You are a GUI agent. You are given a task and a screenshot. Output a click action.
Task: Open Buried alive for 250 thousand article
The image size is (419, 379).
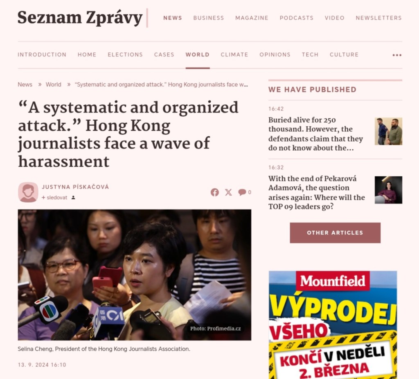tap(315, 134)
